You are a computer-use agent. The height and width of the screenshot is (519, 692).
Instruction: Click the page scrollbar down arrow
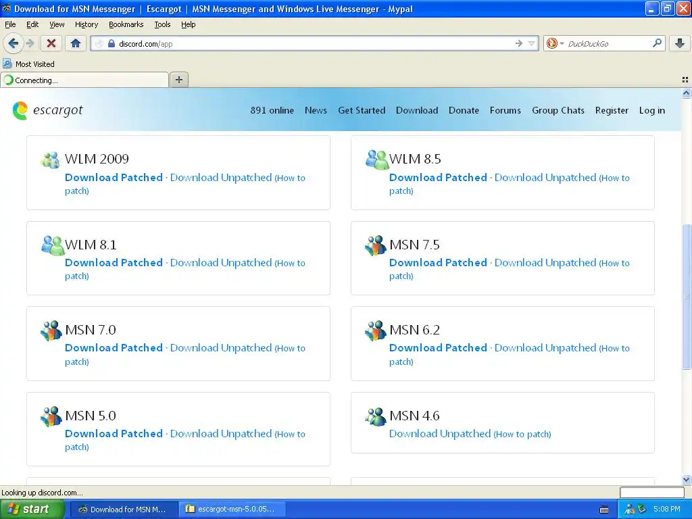(687, 480)
